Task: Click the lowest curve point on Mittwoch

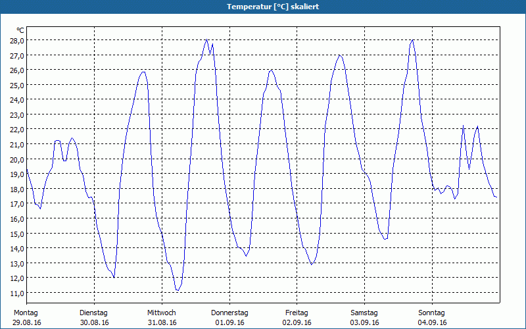Action: pos(177,290)
